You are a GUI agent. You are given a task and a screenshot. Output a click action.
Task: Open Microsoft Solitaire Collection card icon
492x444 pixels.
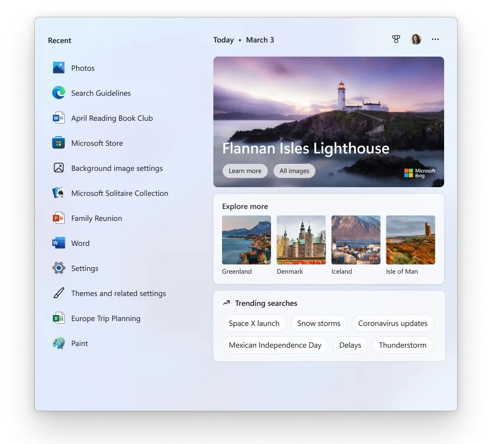59,193
